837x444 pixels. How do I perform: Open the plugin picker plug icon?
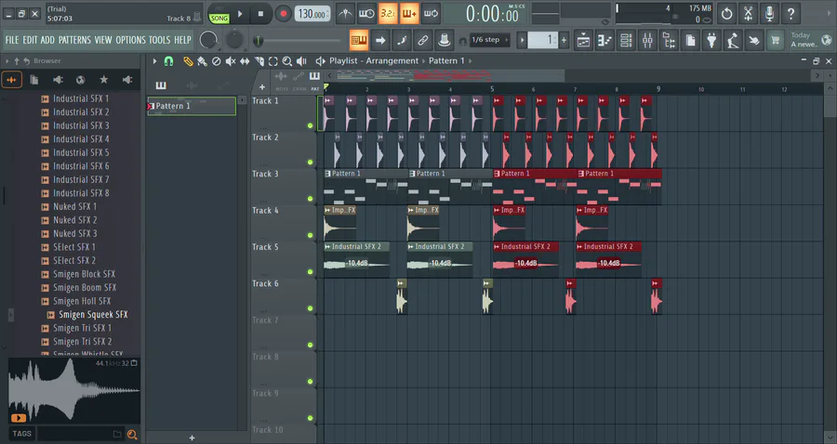coord(711,40)
